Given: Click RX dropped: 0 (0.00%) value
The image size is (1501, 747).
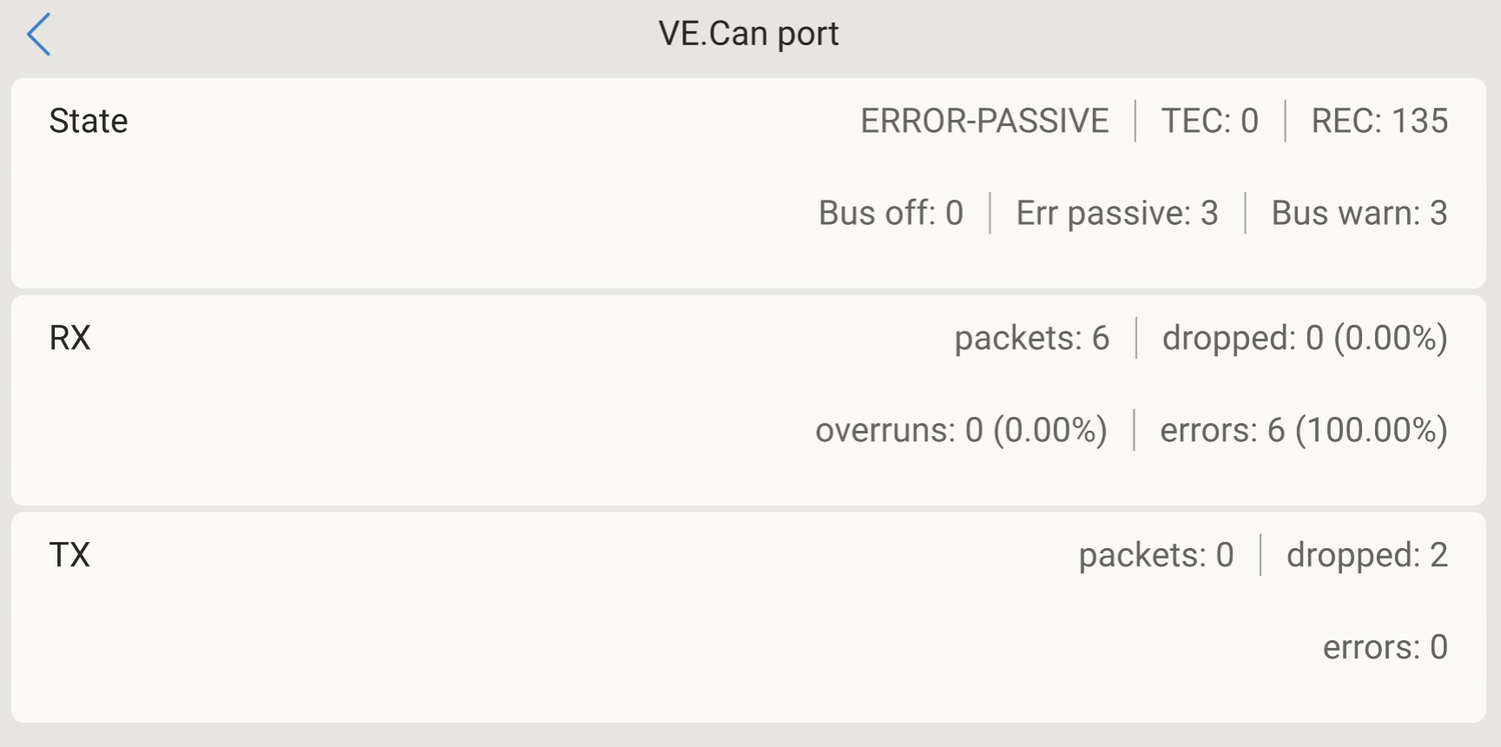Looking at the screenshot, I should 1305,338.
